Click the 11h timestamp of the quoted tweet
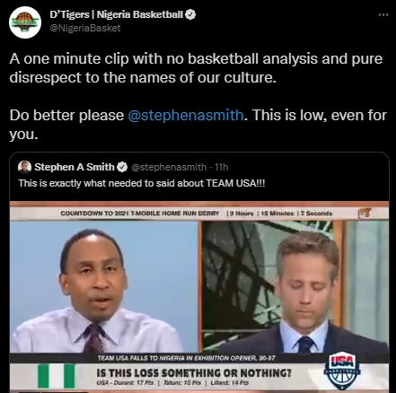The image size is (396, 393). [222, 167]
